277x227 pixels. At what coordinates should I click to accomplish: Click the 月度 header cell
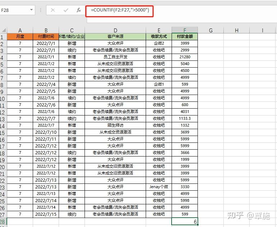tap(20, 37)
